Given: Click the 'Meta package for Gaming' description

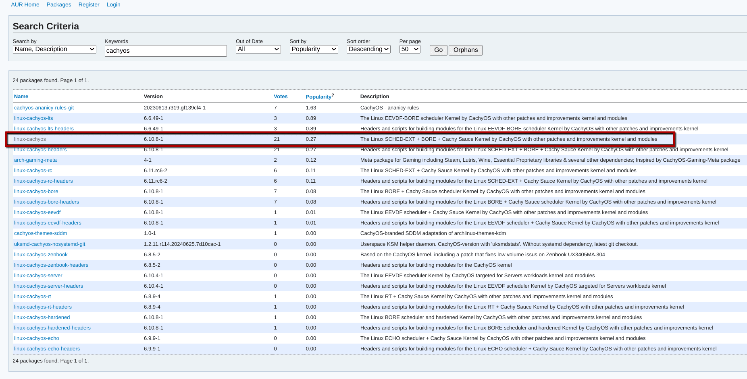Looking at the screenshot, I should [550, 160].
